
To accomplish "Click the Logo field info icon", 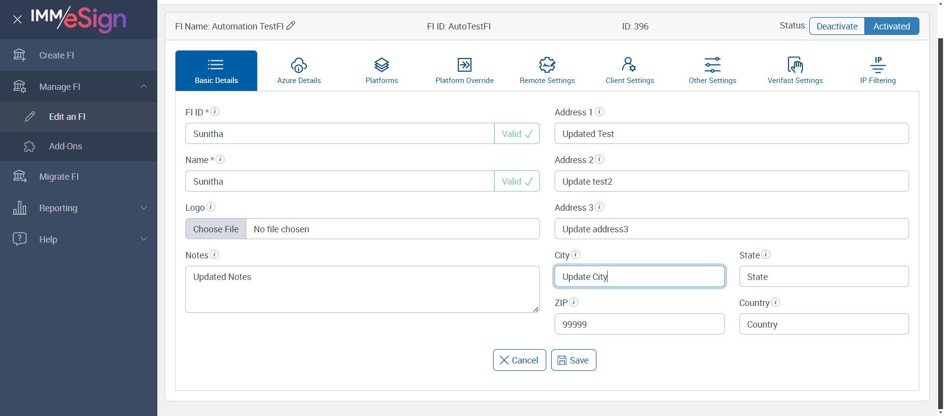I will (210, 207).
